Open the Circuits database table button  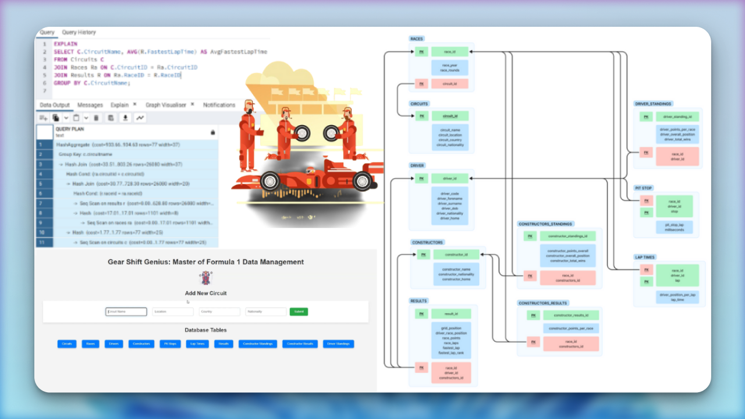click(67, 344)
